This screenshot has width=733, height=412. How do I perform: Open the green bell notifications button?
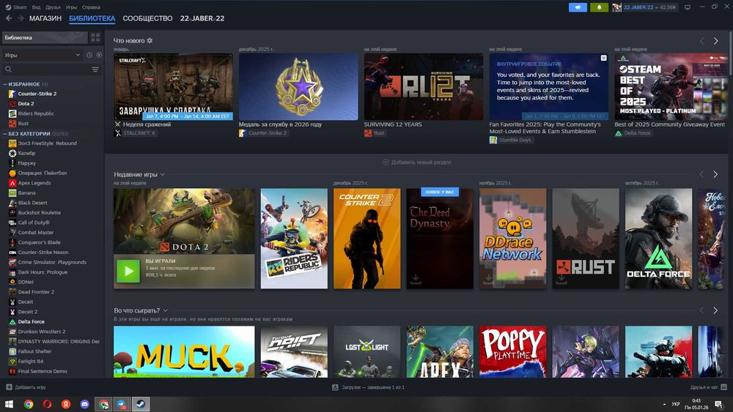click(599, 7)
